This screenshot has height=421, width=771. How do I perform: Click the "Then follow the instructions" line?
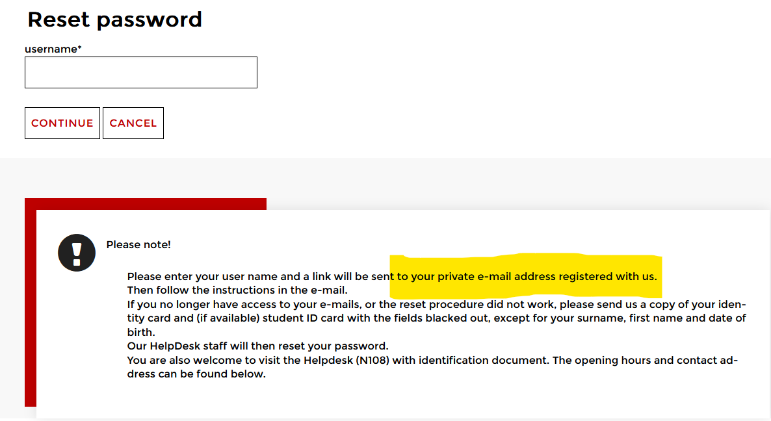coord(237,290)
